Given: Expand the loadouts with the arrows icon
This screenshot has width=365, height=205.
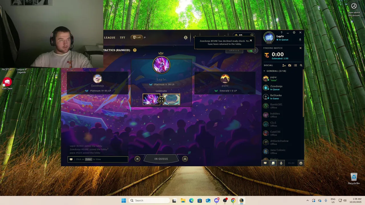Looking at the screenshot, I should pyautogui.click(x=161, y=100).
